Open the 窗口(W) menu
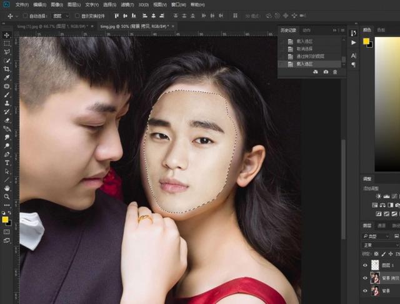 pos(178,4)
